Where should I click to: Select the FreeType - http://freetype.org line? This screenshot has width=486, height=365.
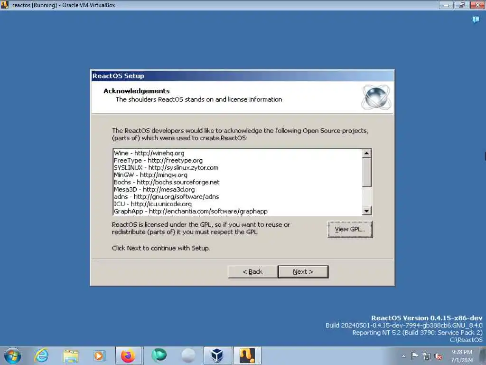point(158,160)
